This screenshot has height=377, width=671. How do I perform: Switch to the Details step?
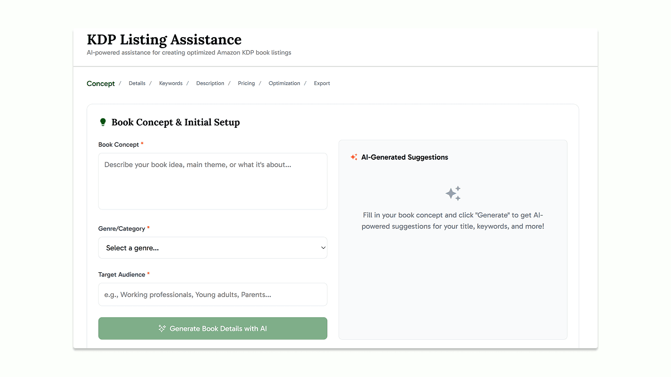pyautogui.click(x=137, y=83)
